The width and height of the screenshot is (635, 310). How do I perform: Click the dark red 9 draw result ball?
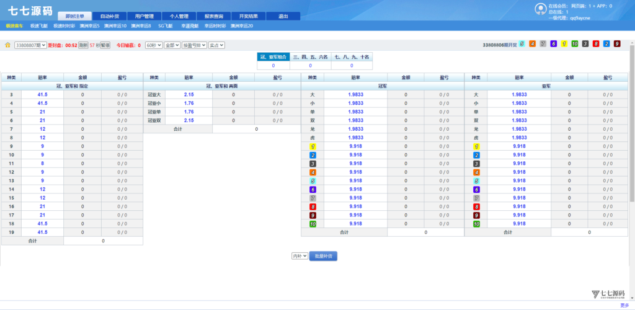tap(616, 44)
